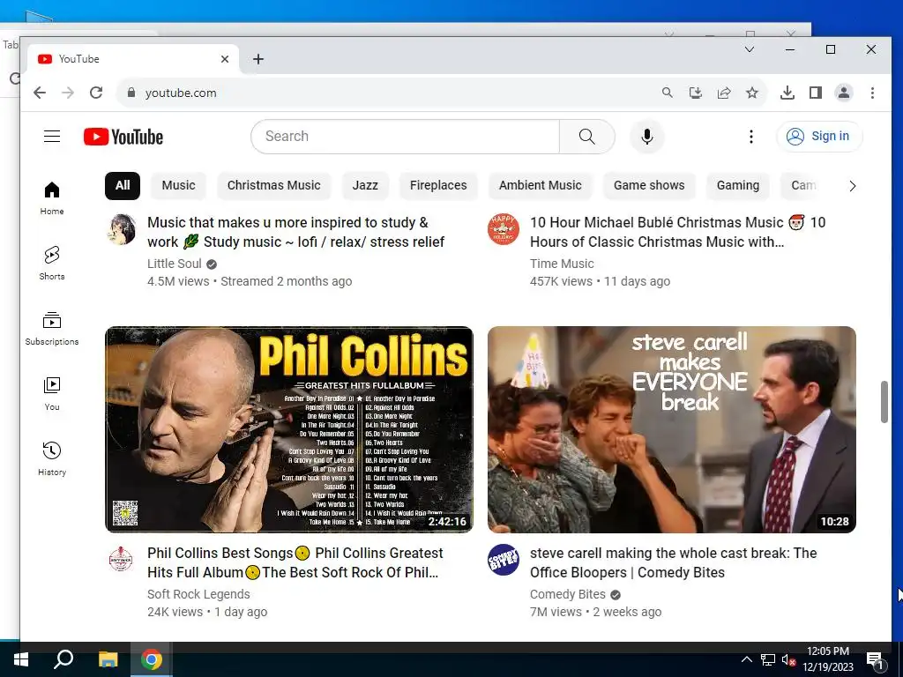Open the tab search dropdown chevron

(750, 49)
